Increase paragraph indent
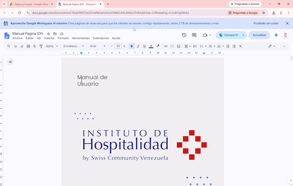The image size is (293, 186). click(x=234, y=46)
